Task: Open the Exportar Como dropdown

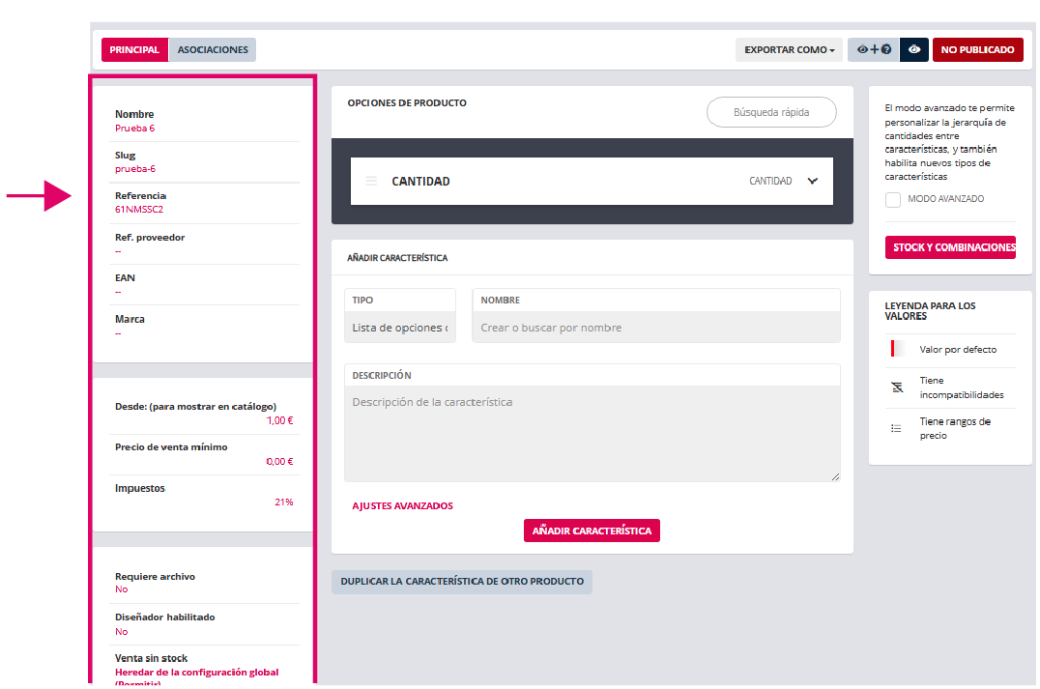Action: (x=789, y=49)
